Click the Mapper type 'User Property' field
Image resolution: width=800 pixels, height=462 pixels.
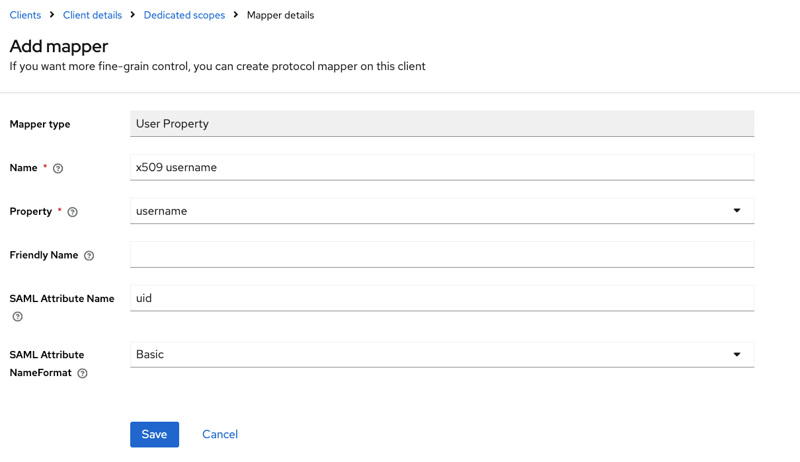(442, 124)
